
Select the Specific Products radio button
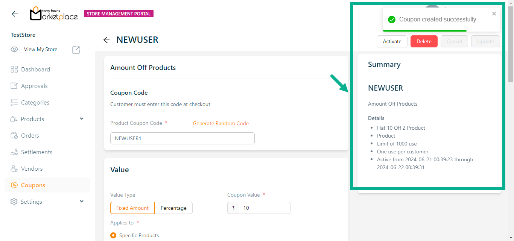pos(113,235)
